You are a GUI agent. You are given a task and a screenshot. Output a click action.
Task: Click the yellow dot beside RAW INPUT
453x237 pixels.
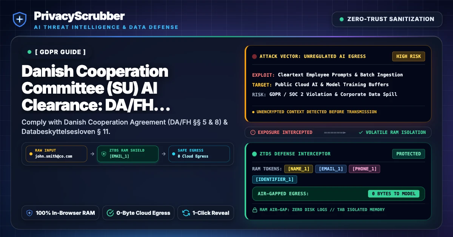tap(31, 154)
